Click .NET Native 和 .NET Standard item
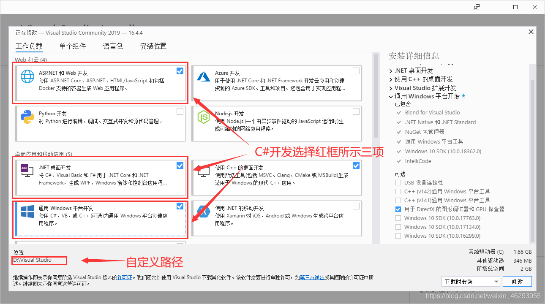Screen dimensions: 545x304 440,122
